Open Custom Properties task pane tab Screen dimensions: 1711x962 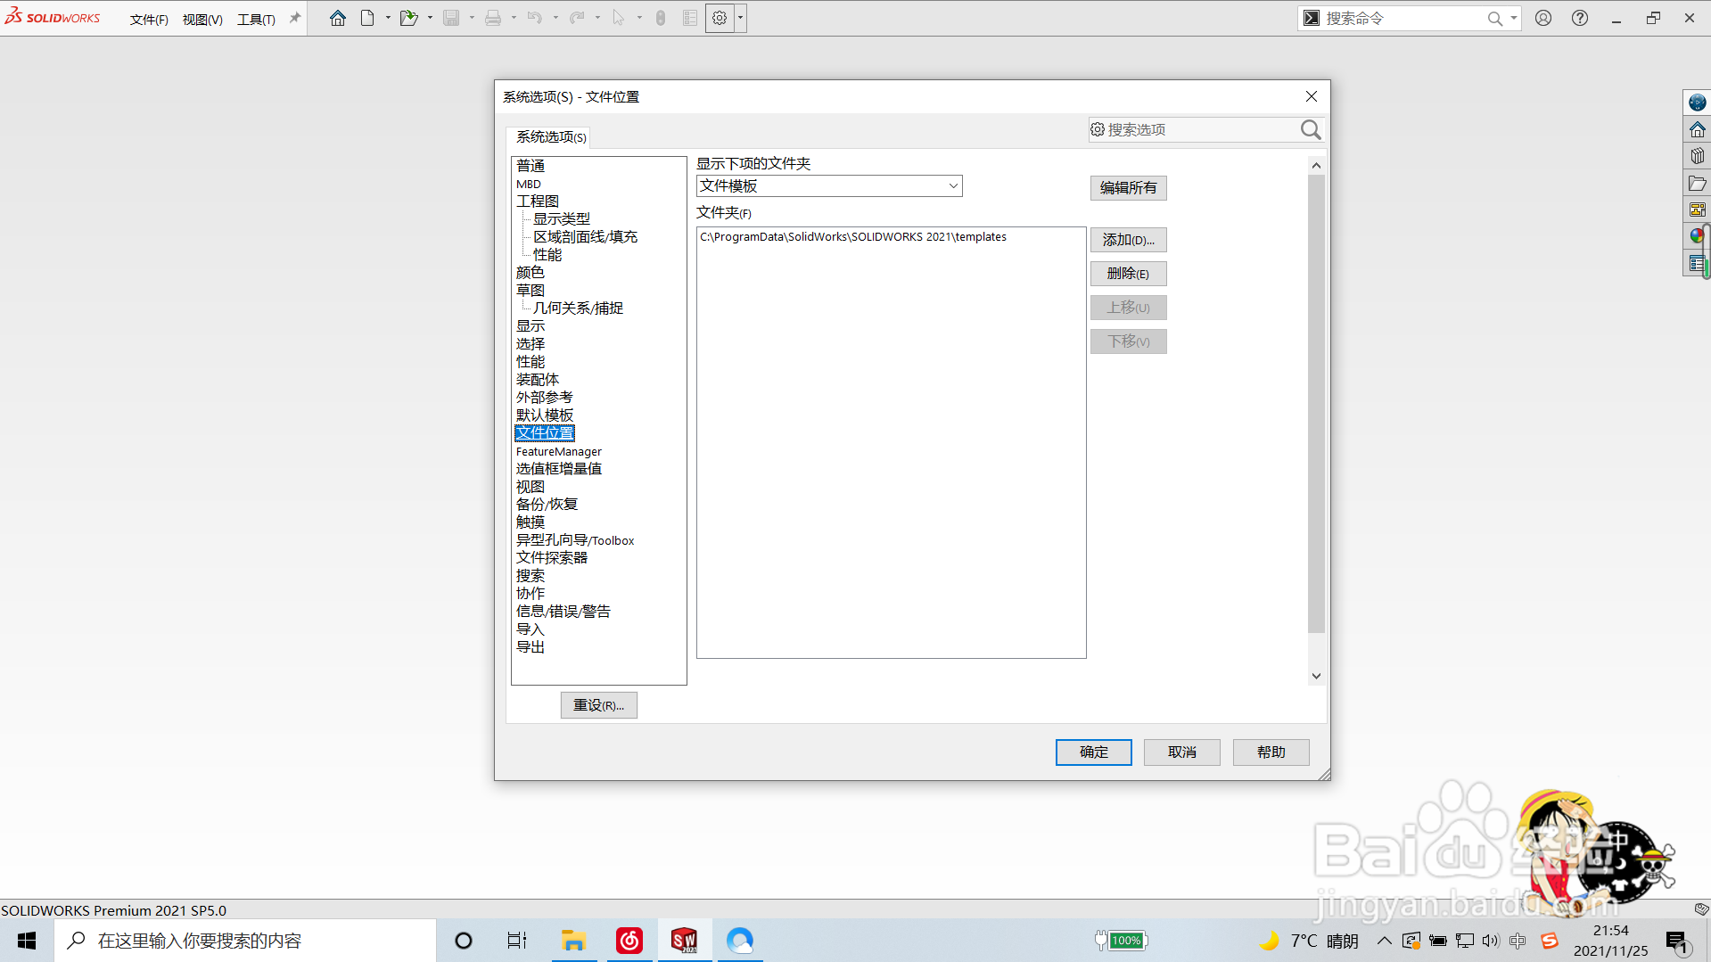coord(1697,263)
